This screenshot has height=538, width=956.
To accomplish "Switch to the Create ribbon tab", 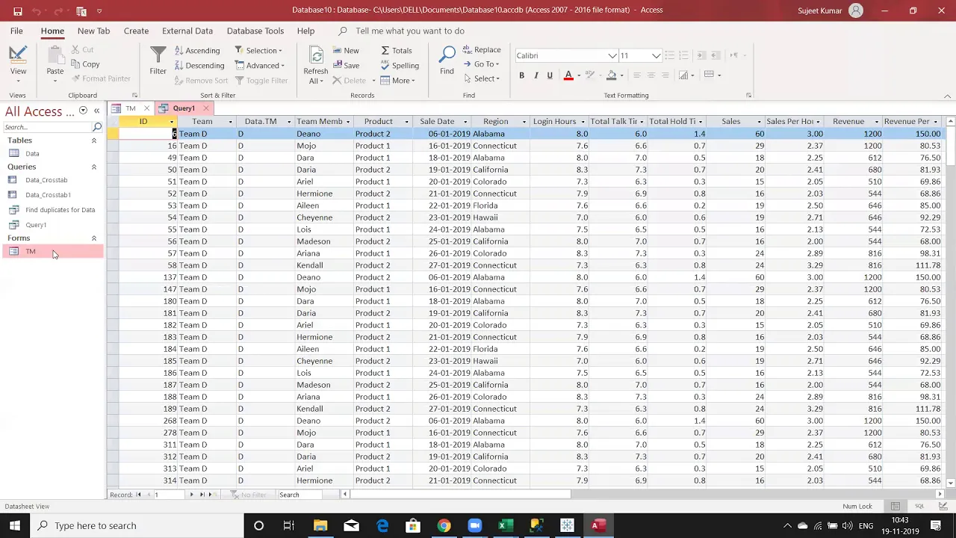I will tap(136, 31).
